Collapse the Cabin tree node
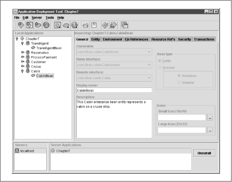 point(23,71)
